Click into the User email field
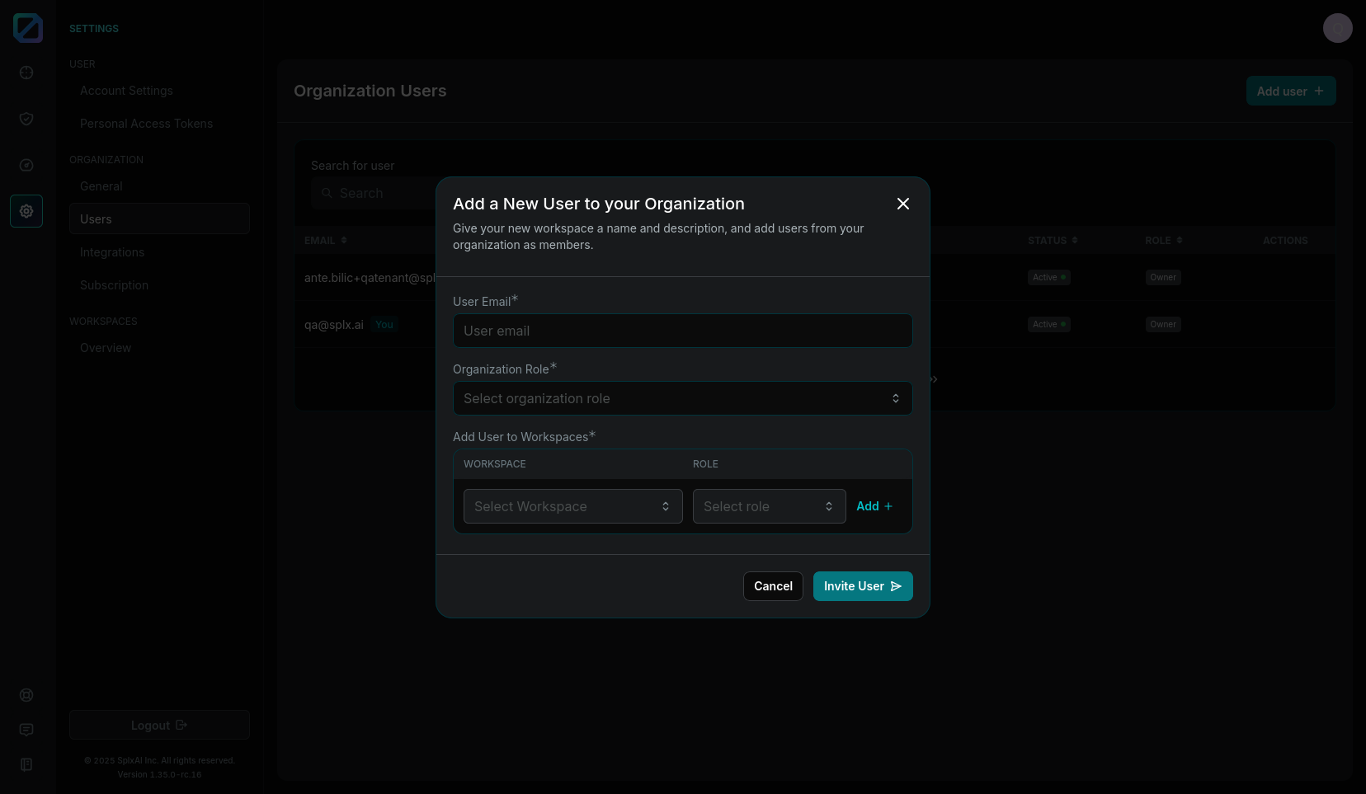 click(682, 331)
